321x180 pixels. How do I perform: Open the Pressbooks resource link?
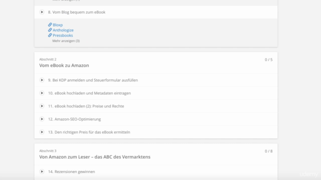point(63,35)
